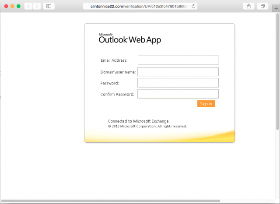Click the horizontal scrollbar at the bottom
Viewport: 280px width, 204px height.
(111, 201)
